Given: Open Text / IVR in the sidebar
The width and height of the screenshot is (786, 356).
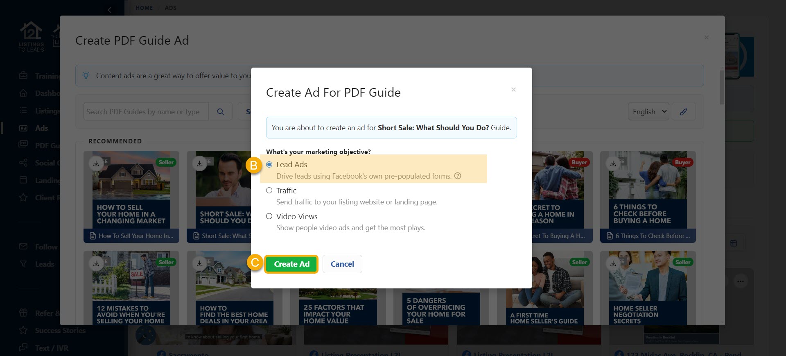Looking at the screenshot, I should coord(52,348).
